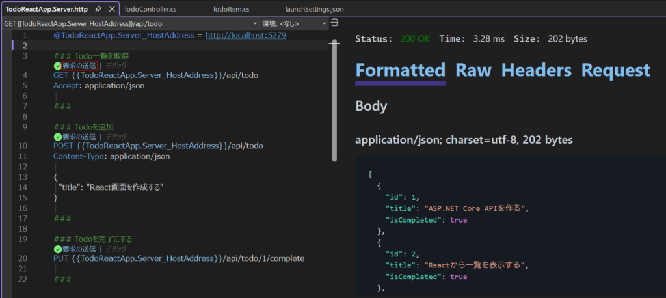666x298 pixels.
Task: Show the Raw response view
Action: point(473,70)
